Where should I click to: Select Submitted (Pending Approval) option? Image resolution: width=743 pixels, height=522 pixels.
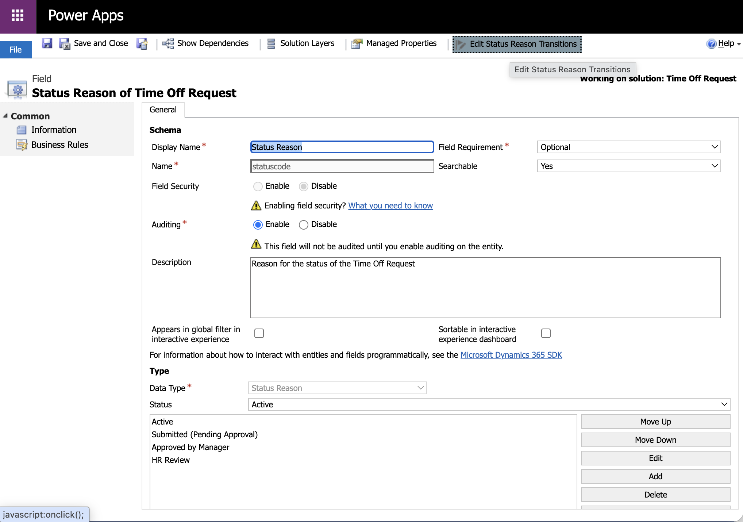[x=205, y=434]
